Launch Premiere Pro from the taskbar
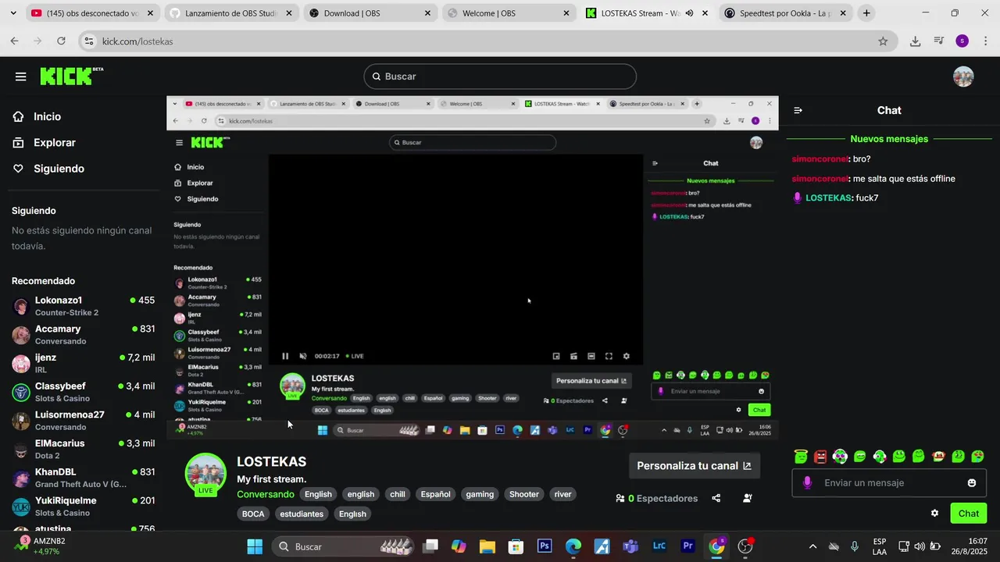The image size is (1000, 562). tap(688, 546)
